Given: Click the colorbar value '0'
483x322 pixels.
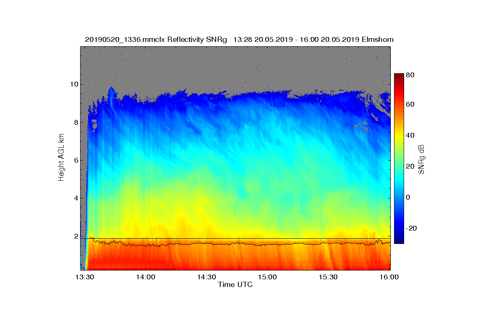Looking at the screenshot, I should click(x=408, y=197).
